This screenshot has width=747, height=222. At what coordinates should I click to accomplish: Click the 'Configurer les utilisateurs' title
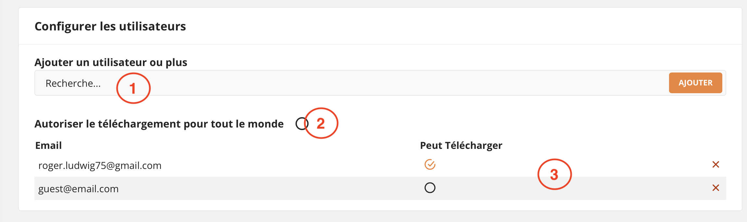click(110, 27)
